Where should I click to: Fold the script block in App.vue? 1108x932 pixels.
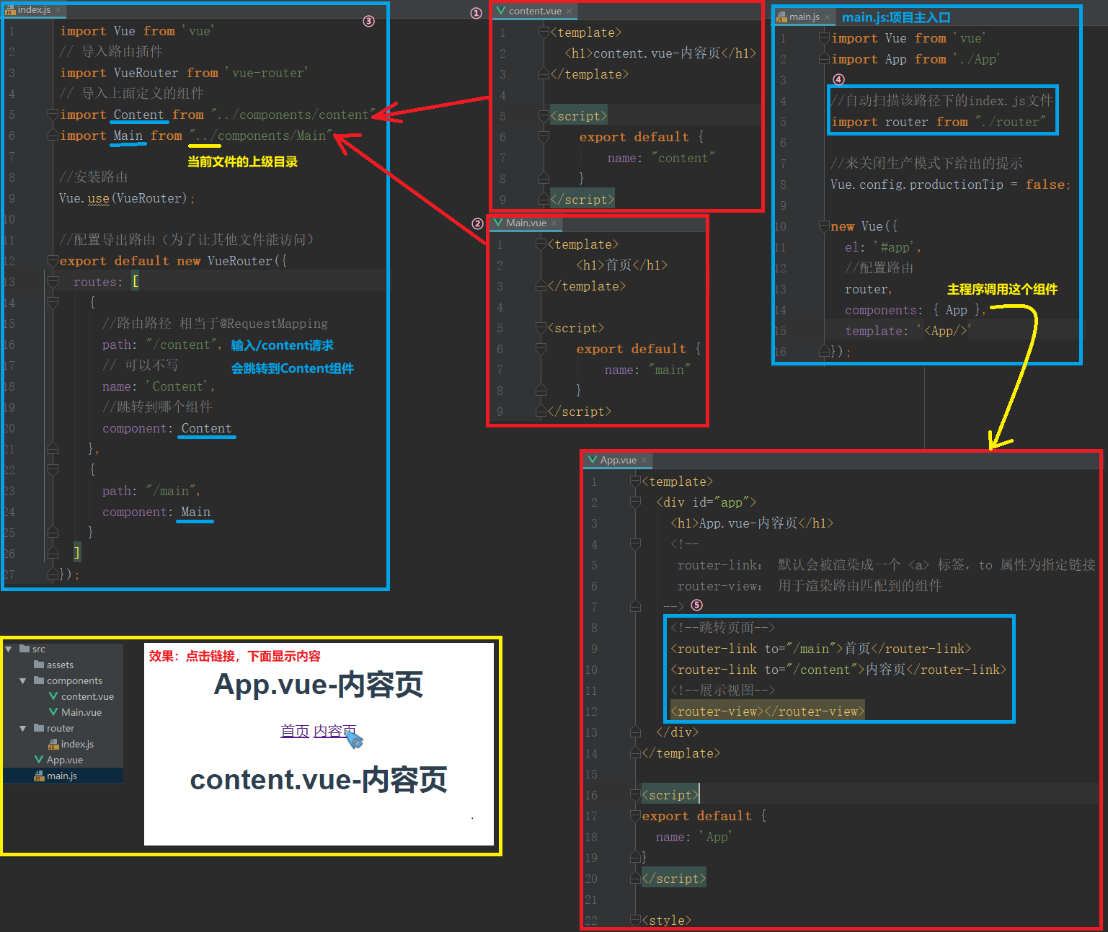pos(635,795)
